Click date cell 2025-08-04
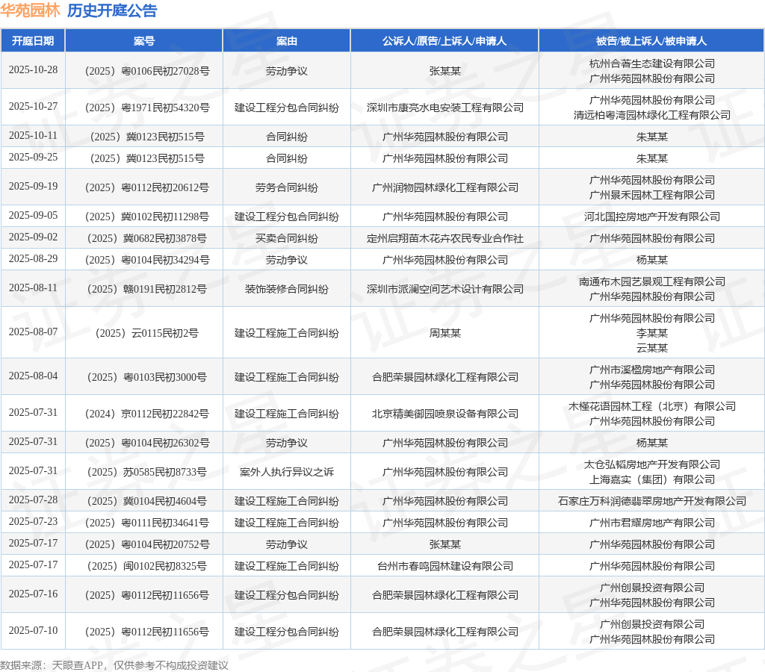Viewport: 765px width, 672px height. [33, 376]
